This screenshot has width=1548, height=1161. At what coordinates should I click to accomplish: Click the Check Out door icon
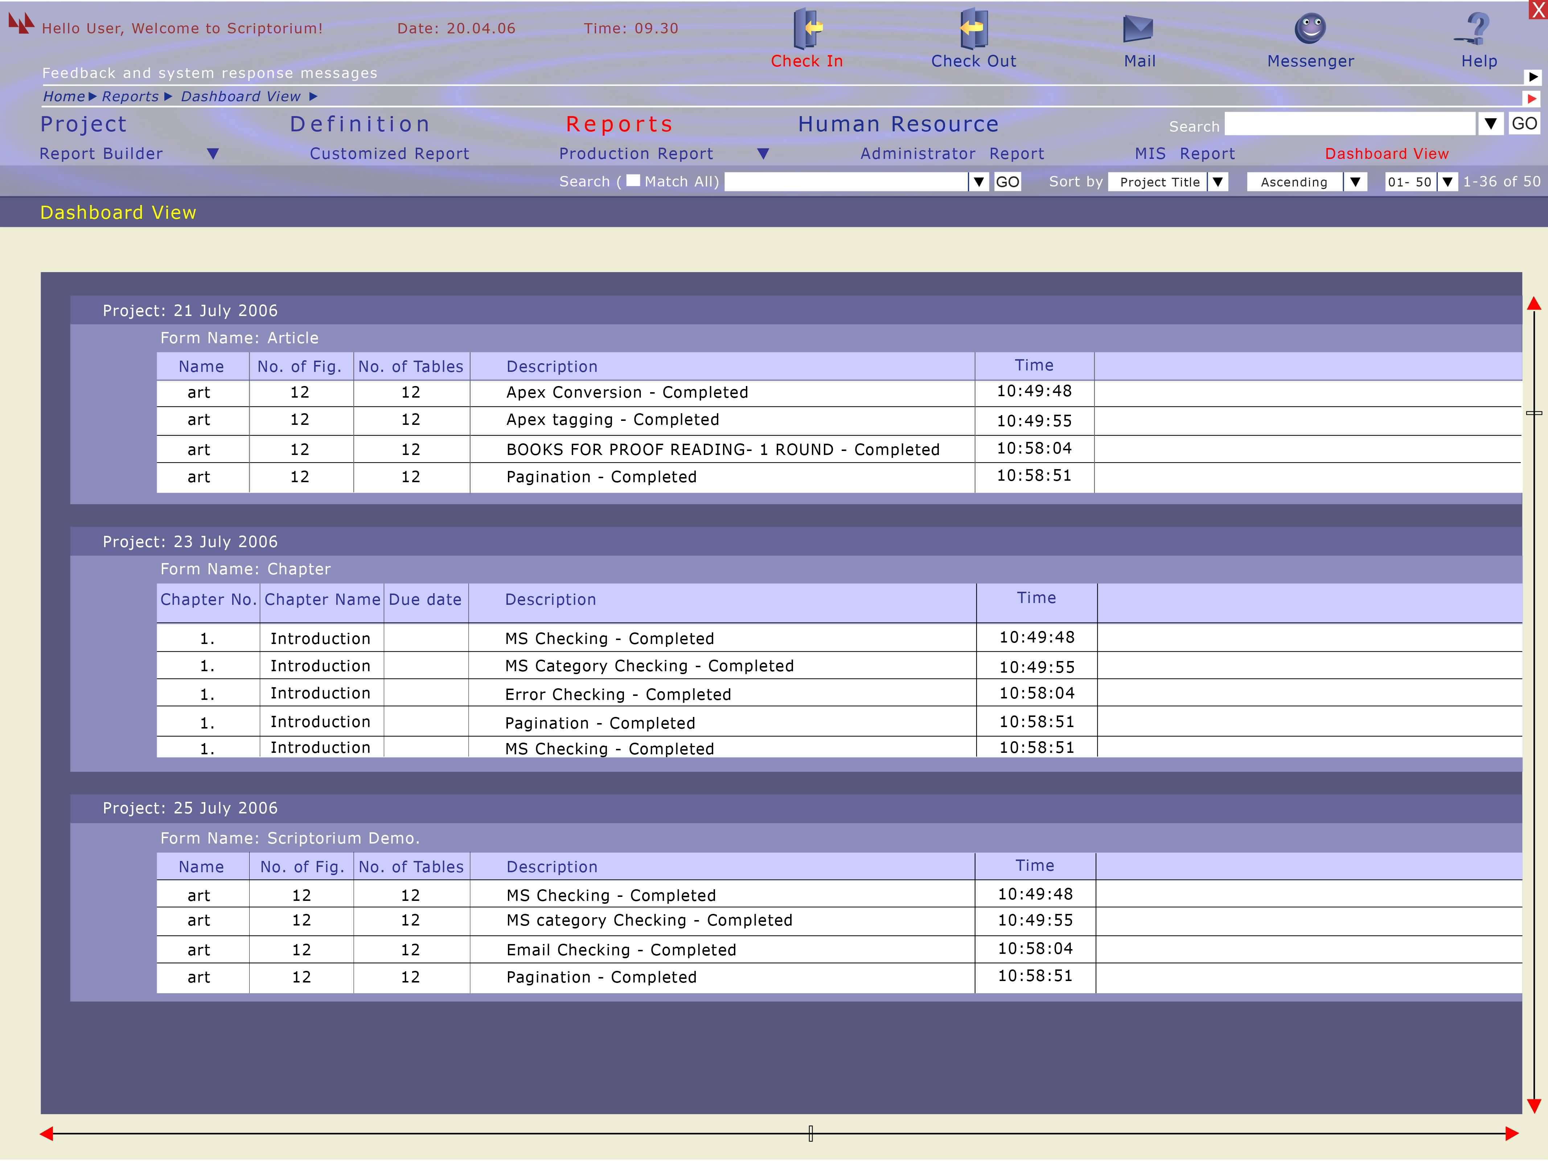[973, 29]
